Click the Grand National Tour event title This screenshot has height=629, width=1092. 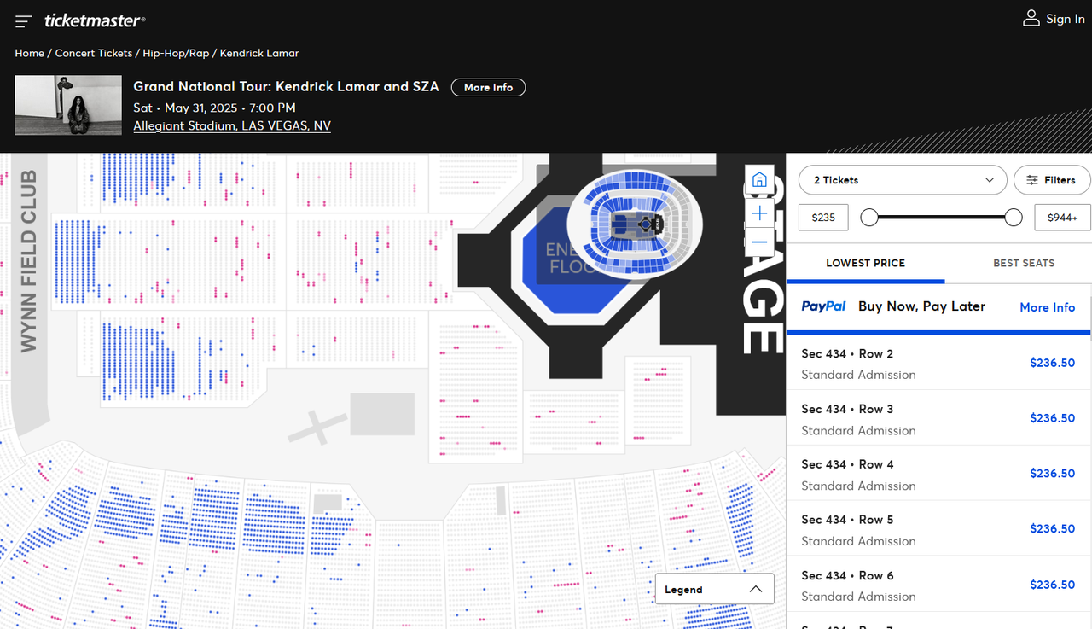tap(286, 86)
